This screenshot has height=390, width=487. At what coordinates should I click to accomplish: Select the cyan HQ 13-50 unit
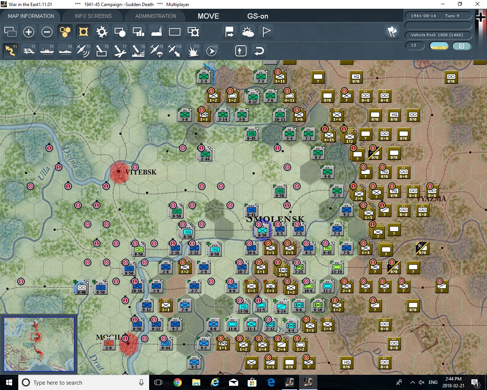click(x=243, y=307)
